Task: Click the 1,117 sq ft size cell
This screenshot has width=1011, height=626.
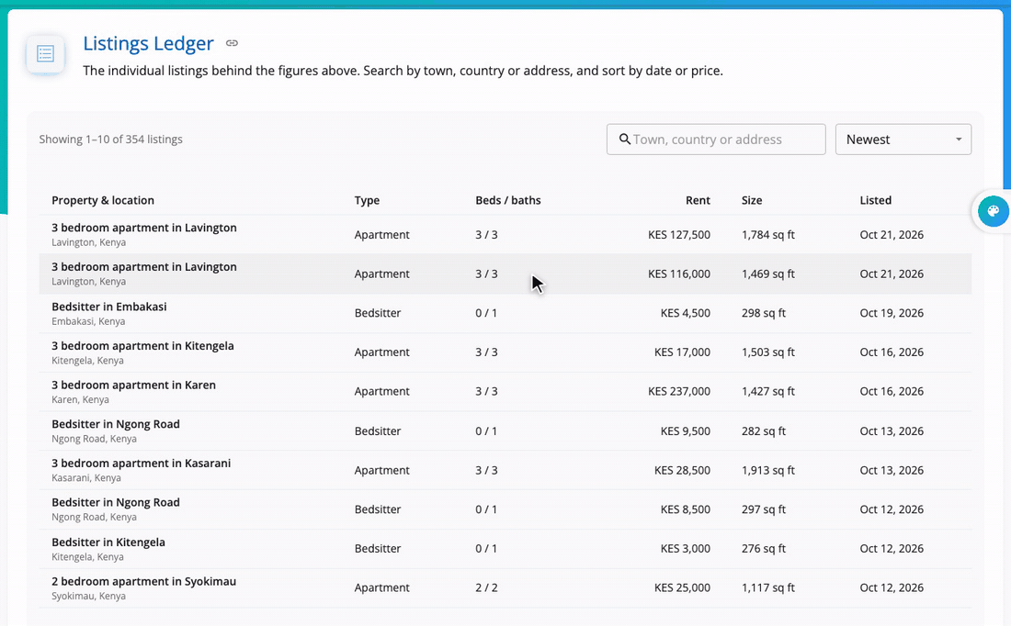Action: [768, 588]
